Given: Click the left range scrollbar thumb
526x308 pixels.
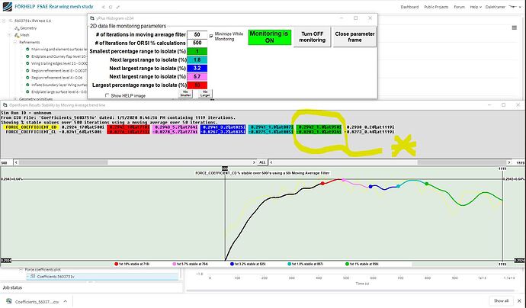Looking at the screenshot, I should [x=63, y=162].
